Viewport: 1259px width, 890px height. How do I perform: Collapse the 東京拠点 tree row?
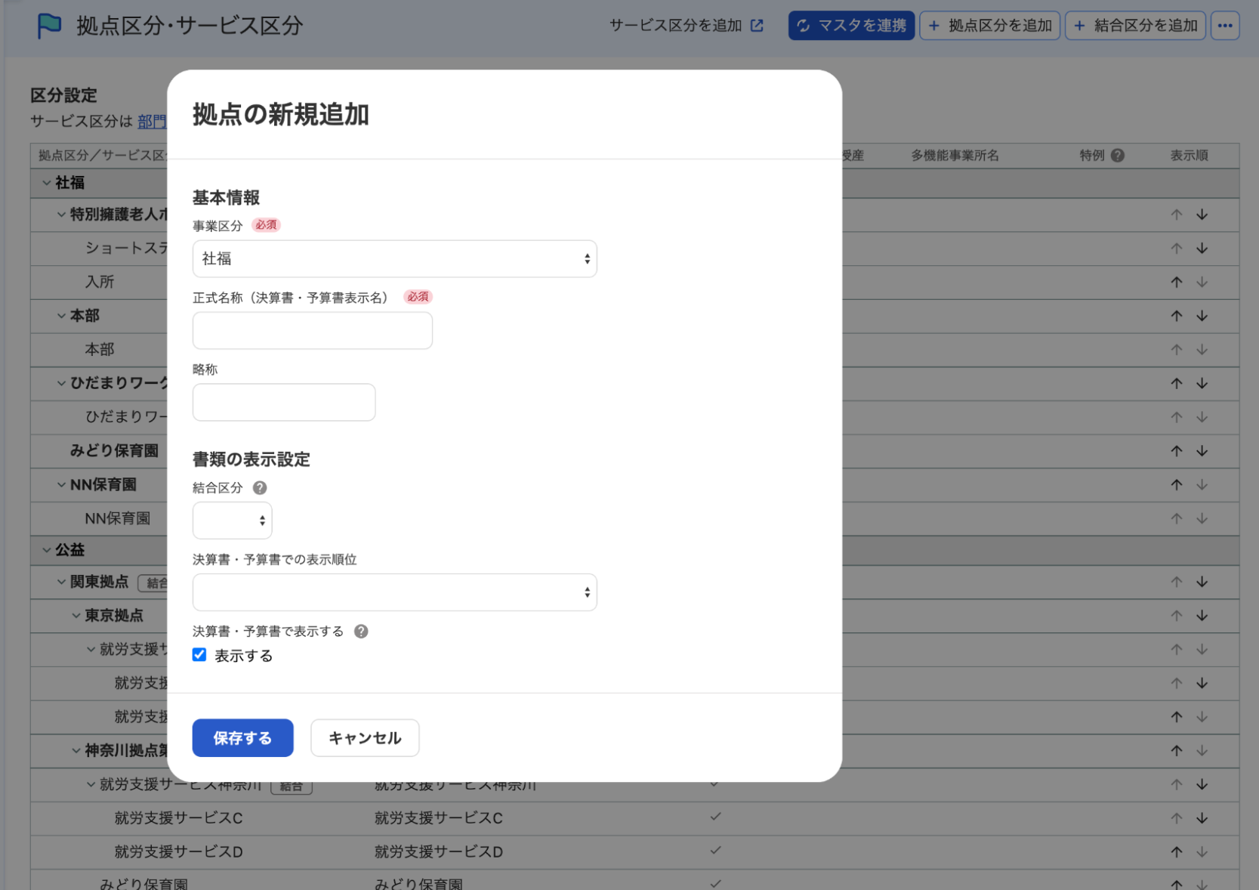coord(76,616)
